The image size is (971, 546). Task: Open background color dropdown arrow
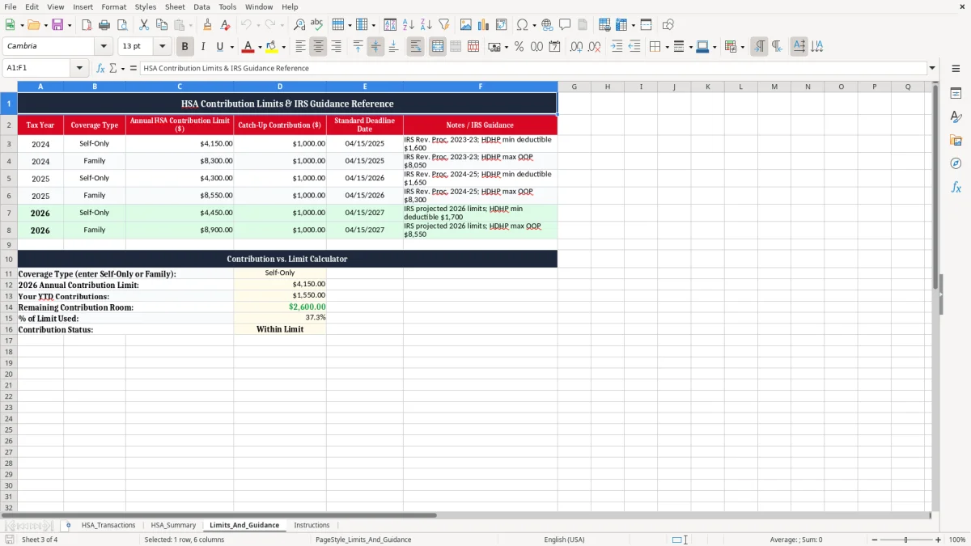coord(283,47)
